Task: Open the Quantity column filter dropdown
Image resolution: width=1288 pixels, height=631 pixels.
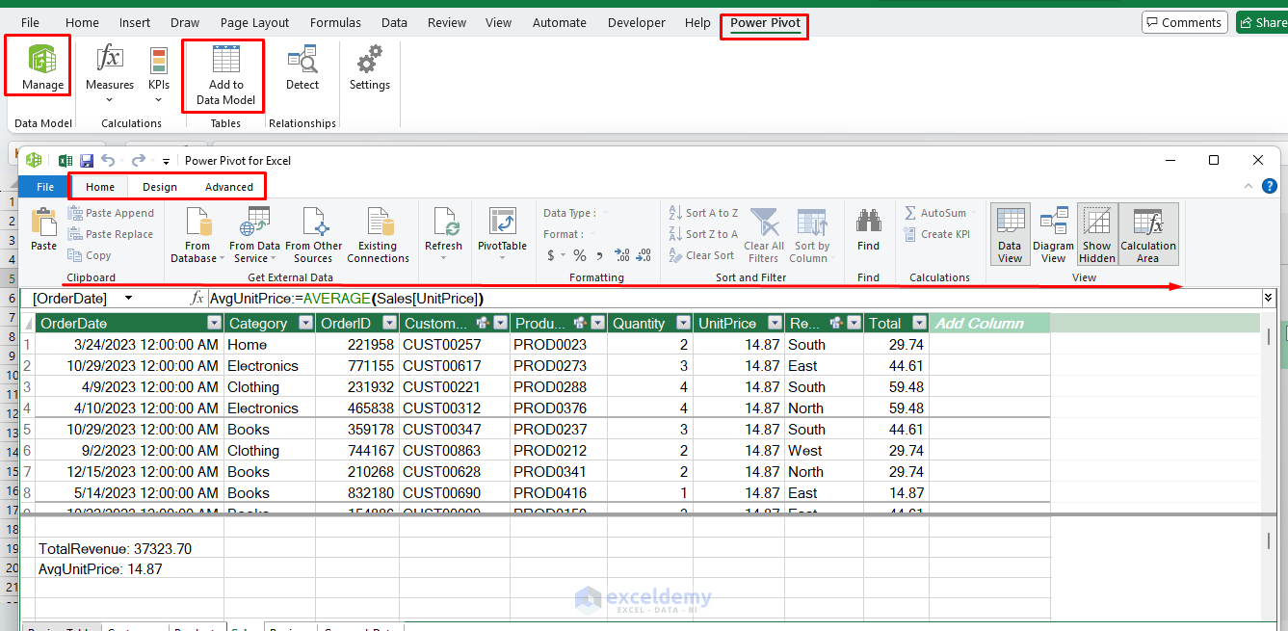Action: pyautogui.click(x=683, y=324)
